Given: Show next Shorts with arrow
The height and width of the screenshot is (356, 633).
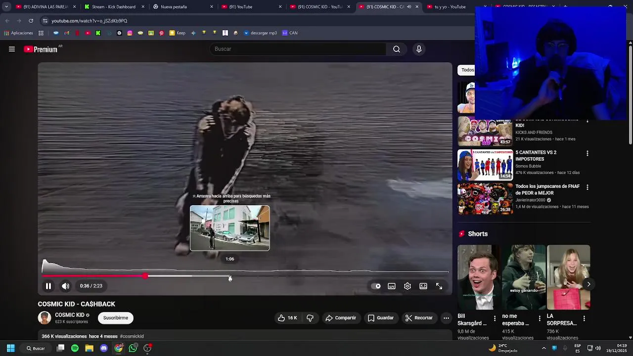Looking at the screenshot, I should click(588, 284).
